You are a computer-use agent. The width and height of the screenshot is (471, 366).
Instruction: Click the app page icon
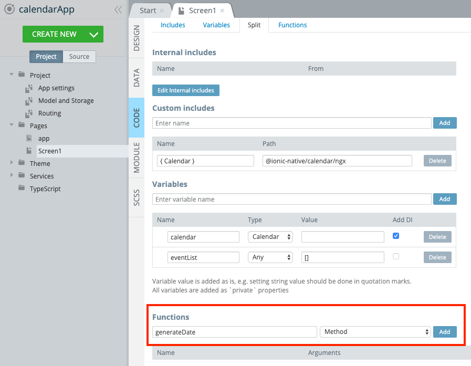point(29,138)
